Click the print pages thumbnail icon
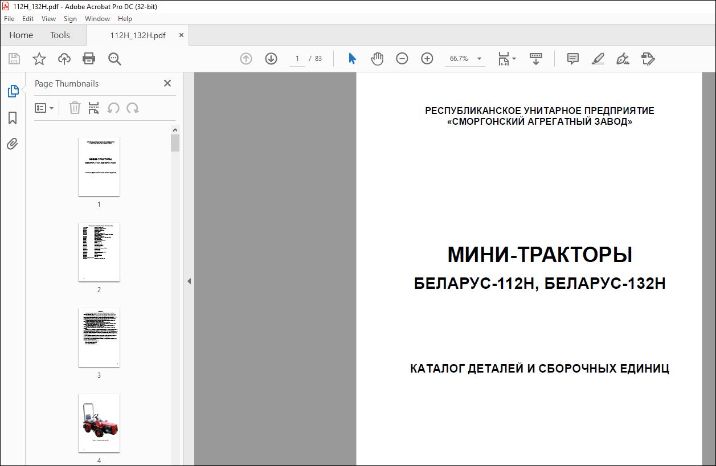This screenshot has width=716, height=466. click(94, 108)
